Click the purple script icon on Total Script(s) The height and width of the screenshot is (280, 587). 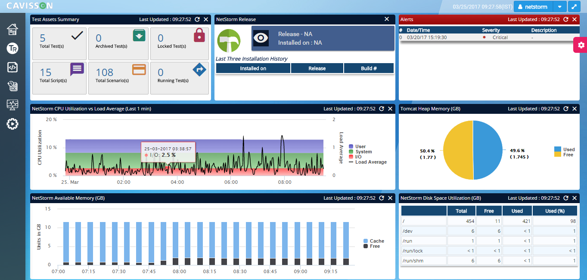[x=77, y=69]
